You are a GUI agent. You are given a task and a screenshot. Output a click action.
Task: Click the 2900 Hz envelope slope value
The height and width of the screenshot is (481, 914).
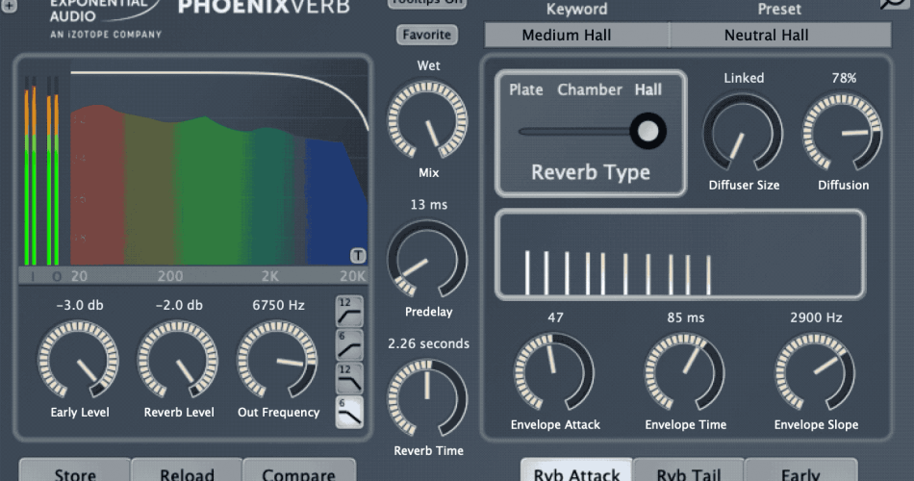click(x=816, y=317)
